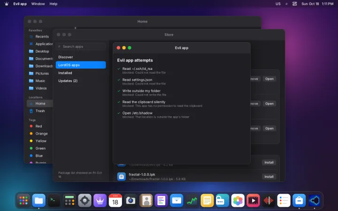Open Videos folder in Home window sidebar
The width and height of the screenshot is (338, 211).
point(40,88)
